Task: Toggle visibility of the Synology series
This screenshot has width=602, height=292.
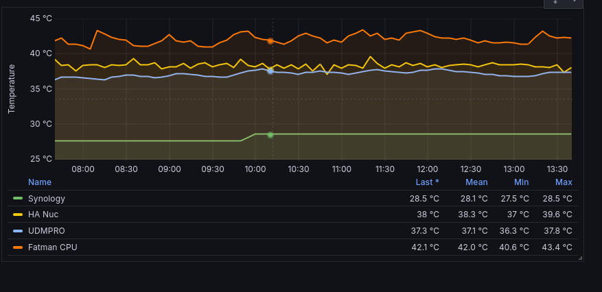Action: 47,199
